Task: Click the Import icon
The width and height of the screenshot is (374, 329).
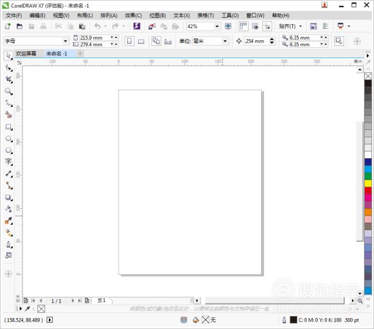Action: coord(152,26)
